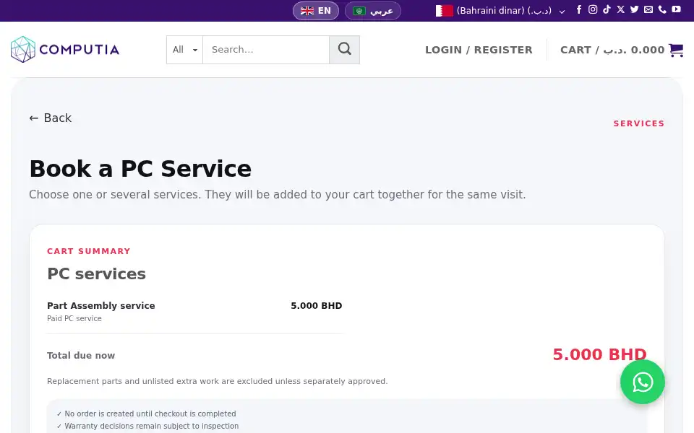Open the X social icon
Image resolution: width=694 pixels, height=433 pixels.
(x=620, y=9)
